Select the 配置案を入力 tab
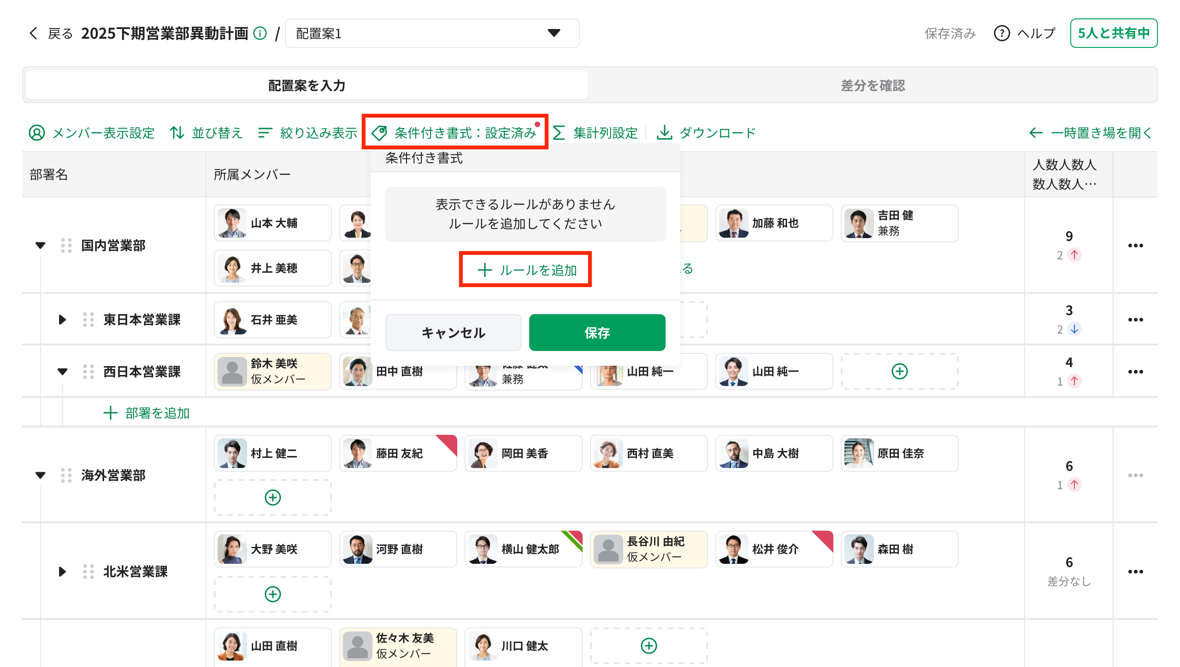The height and width of the screenshot is (667, 1180). (307, 85)
